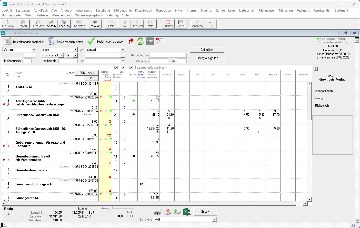The width and height of the screenshot is (360, 228).
Task: Go to Nächster record icon
Action: (137, 24)
